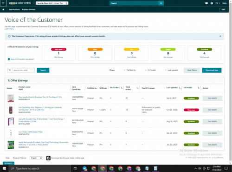Click the Help link in the footer
The width and height of the screenshot is (232, 172).
pyautogui.click(x=7, y=158)
